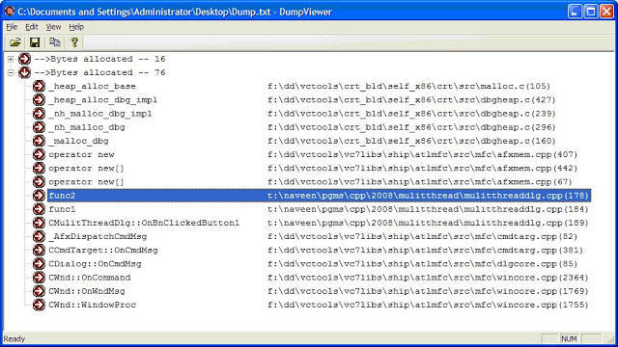This screenshot has width=618, height=347.
Task: Click arrow icon next to _nh_malloc_dbg_impl
Action: point(39,114)
